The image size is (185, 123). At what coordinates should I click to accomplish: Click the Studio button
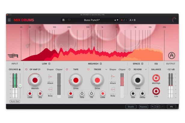coord(131,107)
